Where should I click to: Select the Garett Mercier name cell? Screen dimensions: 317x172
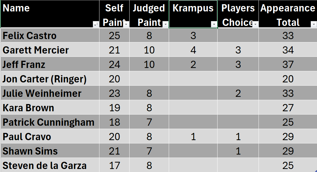click(36, 50)
